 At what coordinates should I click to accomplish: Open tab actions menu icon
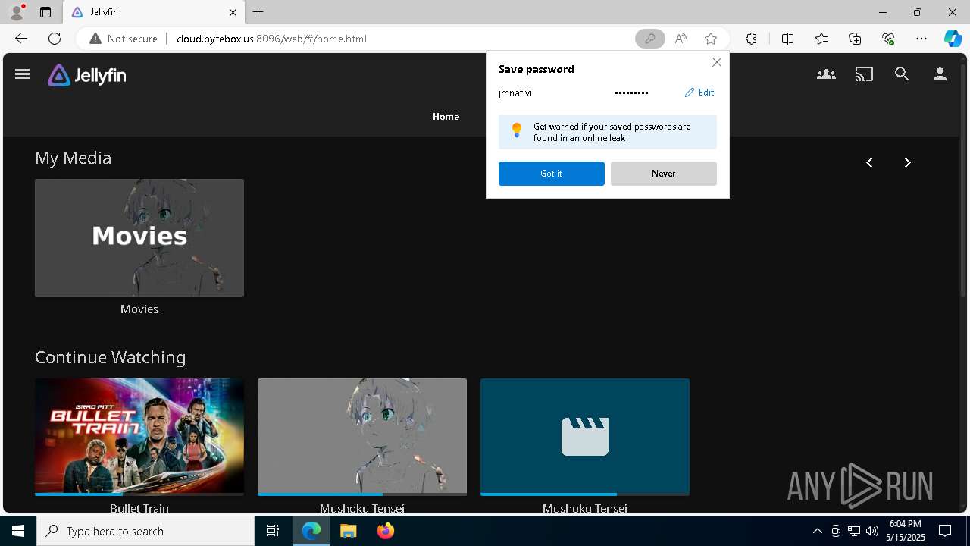point(45,12)
